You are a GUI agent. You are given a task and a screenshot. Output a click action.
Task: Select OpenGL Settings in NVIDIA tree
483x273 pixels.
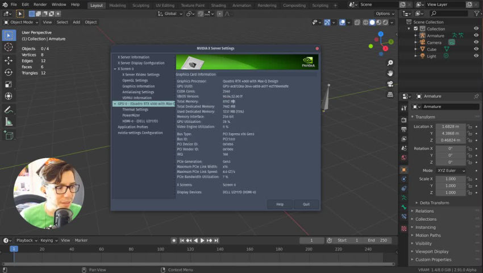[135, 81]
